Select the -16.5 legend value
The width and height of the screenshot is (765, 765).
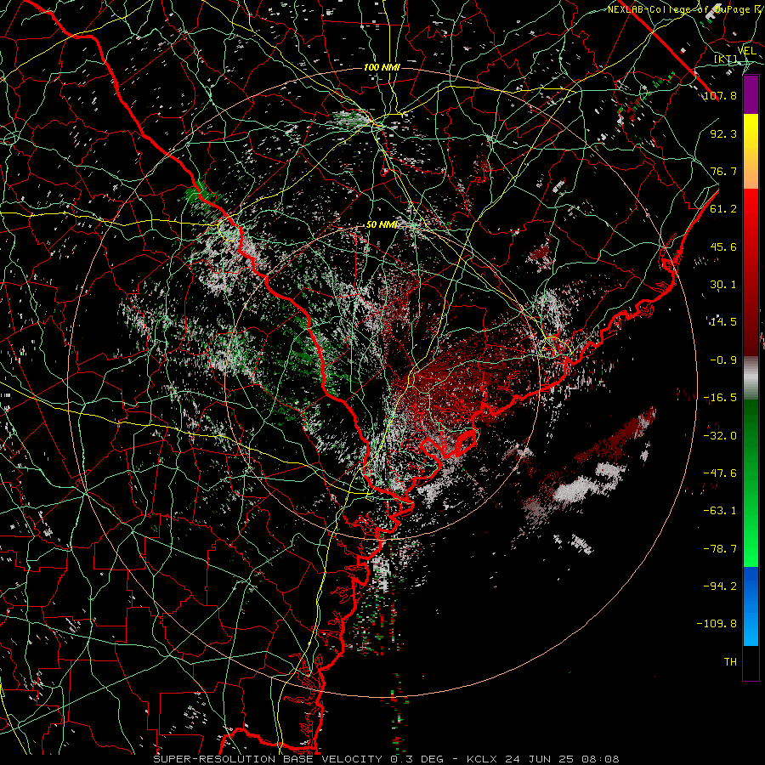pyautogui.click(x=720, y=398)
